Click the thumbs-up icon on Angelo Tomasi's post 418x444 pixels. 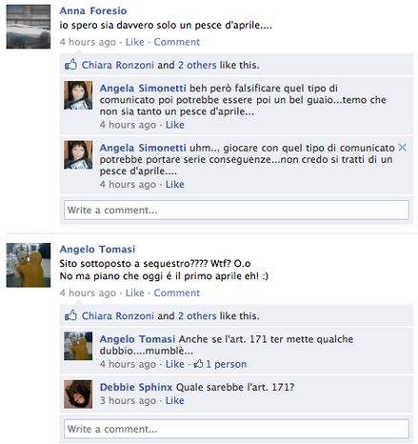(x=70, y=315)
